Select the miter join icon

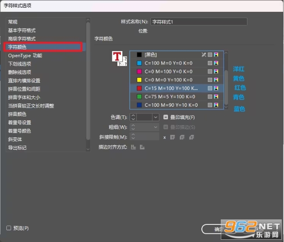pyautogui.click(x=172, y=138)
